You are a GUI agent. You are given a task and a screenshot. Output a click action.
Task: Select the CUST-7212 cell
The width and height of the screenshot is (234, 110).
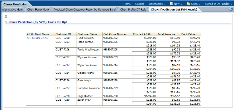pyautogui.click(x=66, y=67)
